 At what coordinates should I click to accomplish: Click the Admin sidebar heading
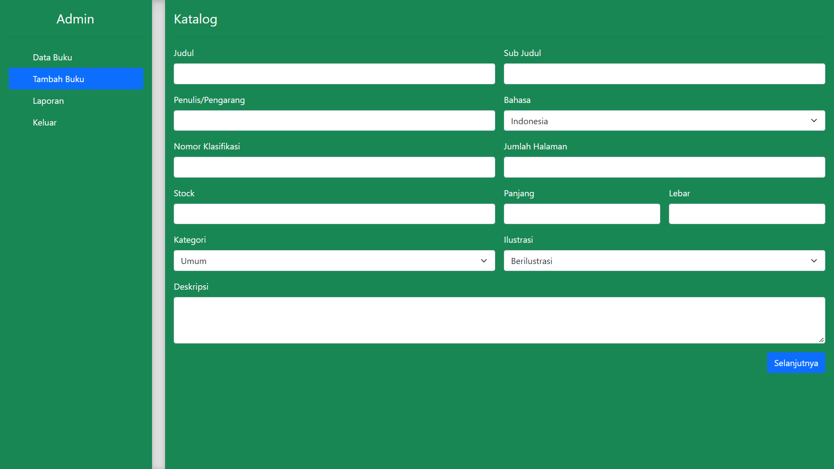point(75,19)
